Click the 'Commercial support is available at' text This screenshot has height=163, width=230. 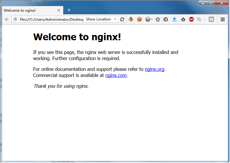tap(68, 75)
